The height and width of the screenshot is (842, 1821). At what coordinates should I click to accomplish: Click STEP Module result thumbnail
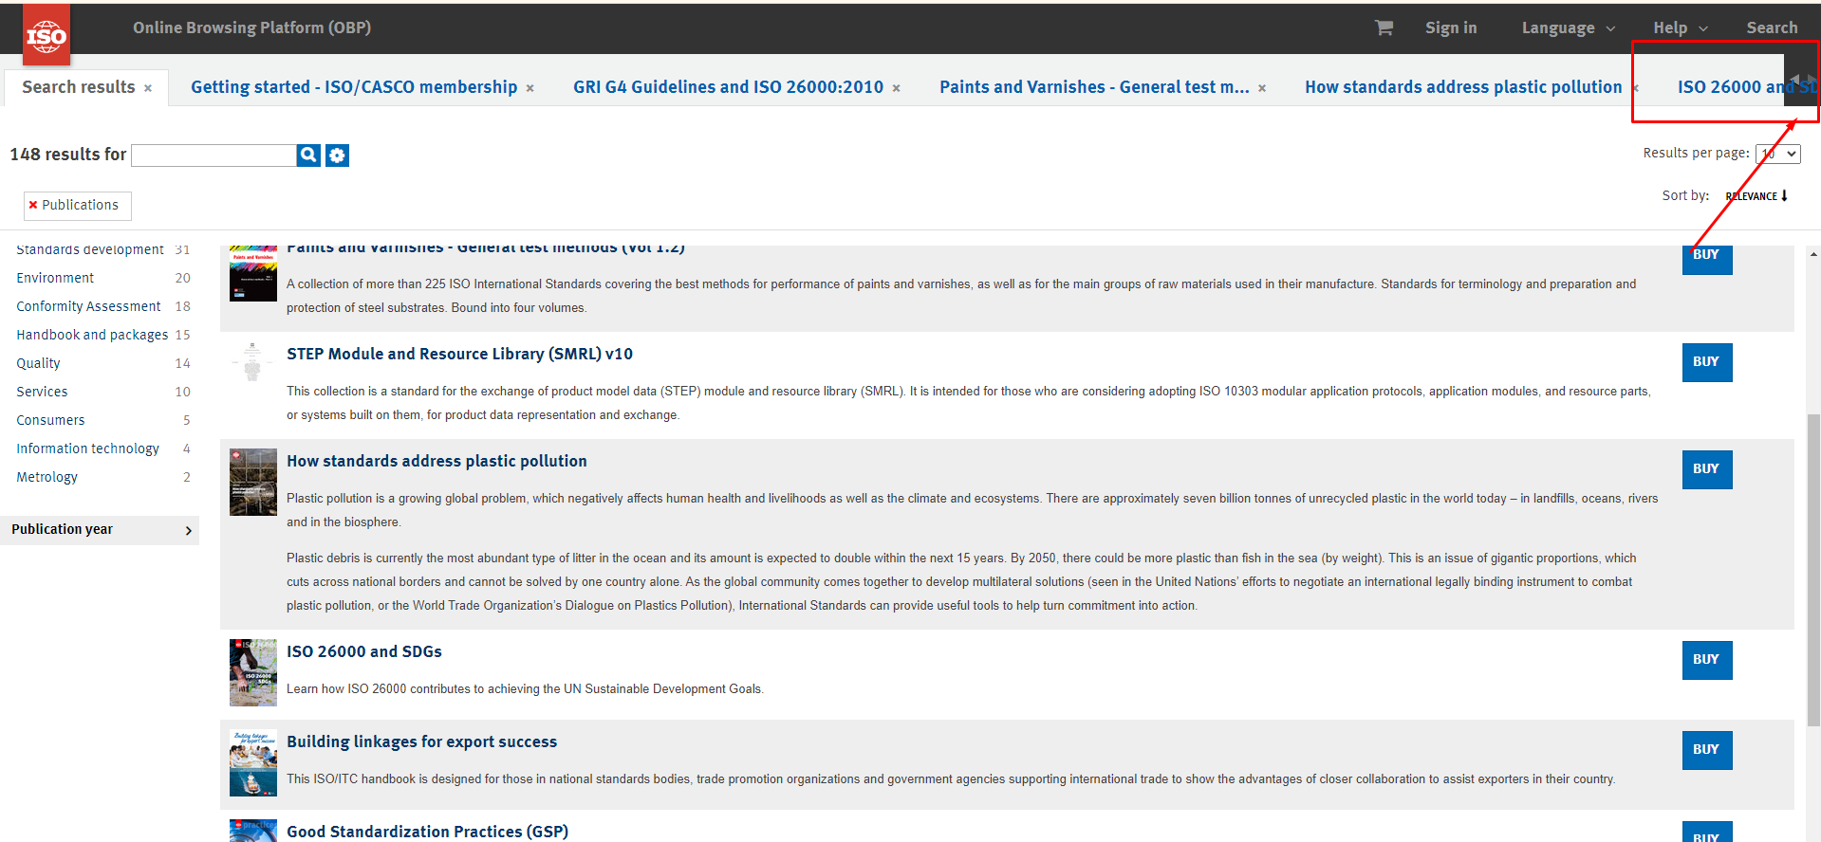click(252, 362)
